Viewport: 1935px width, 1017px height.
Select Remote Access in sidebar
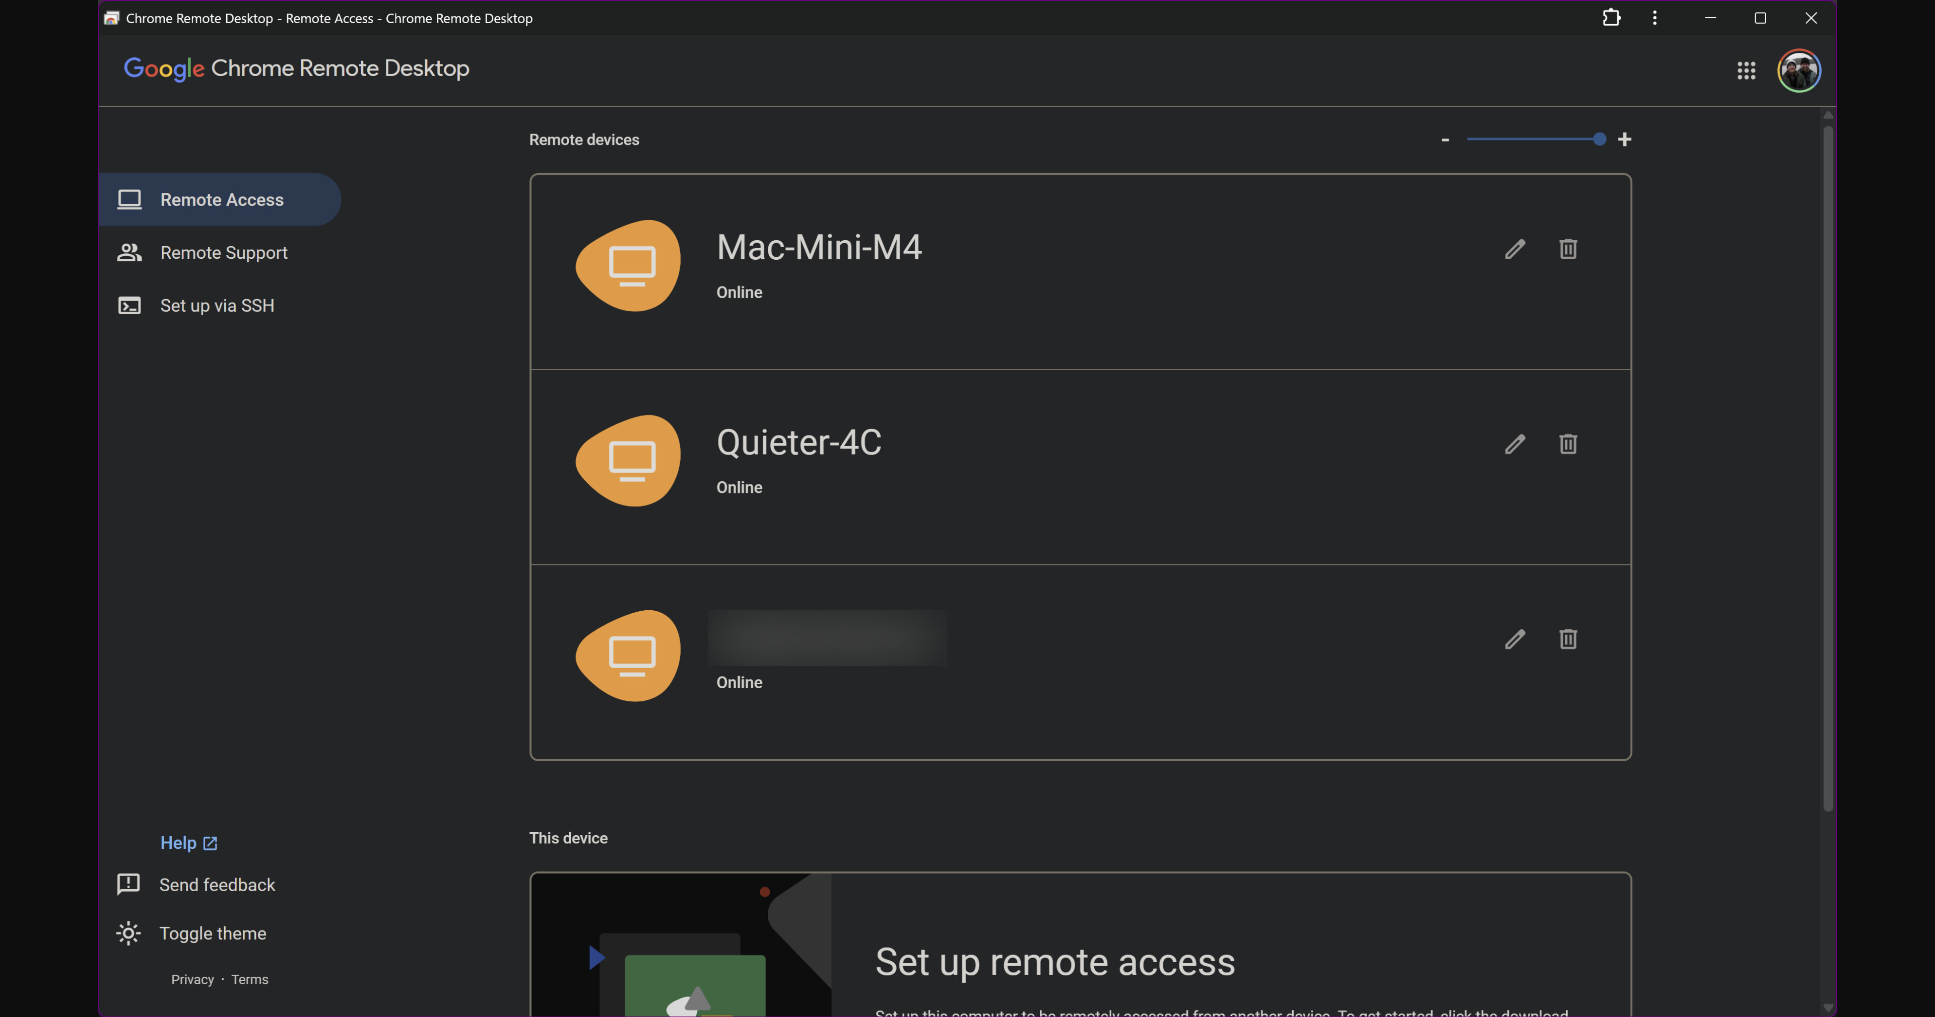tap(221, 200)
